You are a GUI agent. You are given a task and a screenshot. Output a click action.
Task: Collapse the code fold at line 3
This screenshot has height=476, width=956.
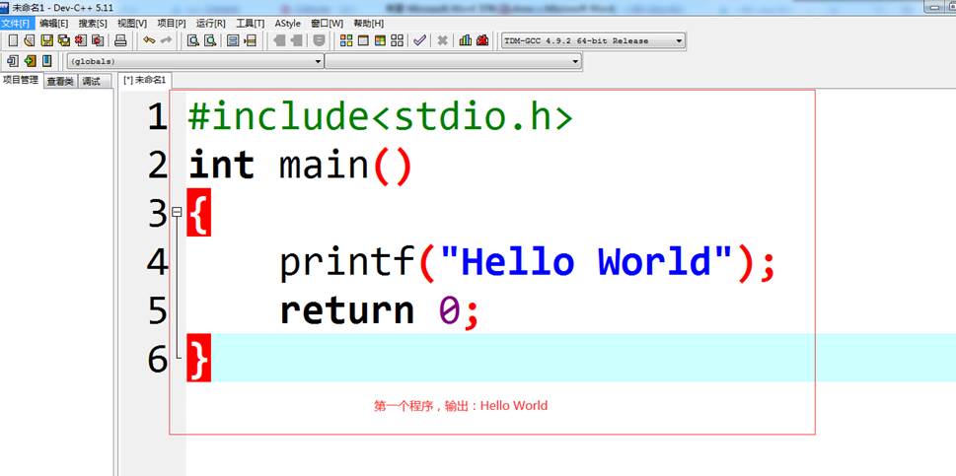[x=177, y=212]
